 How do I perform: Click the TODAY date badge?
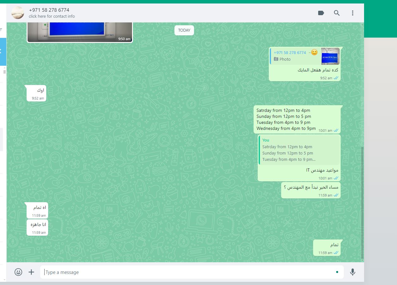point(184,30)
